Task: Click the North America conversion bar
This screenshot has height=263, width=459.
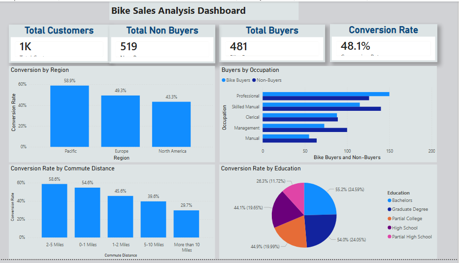Action: click(x=171, y=124)
